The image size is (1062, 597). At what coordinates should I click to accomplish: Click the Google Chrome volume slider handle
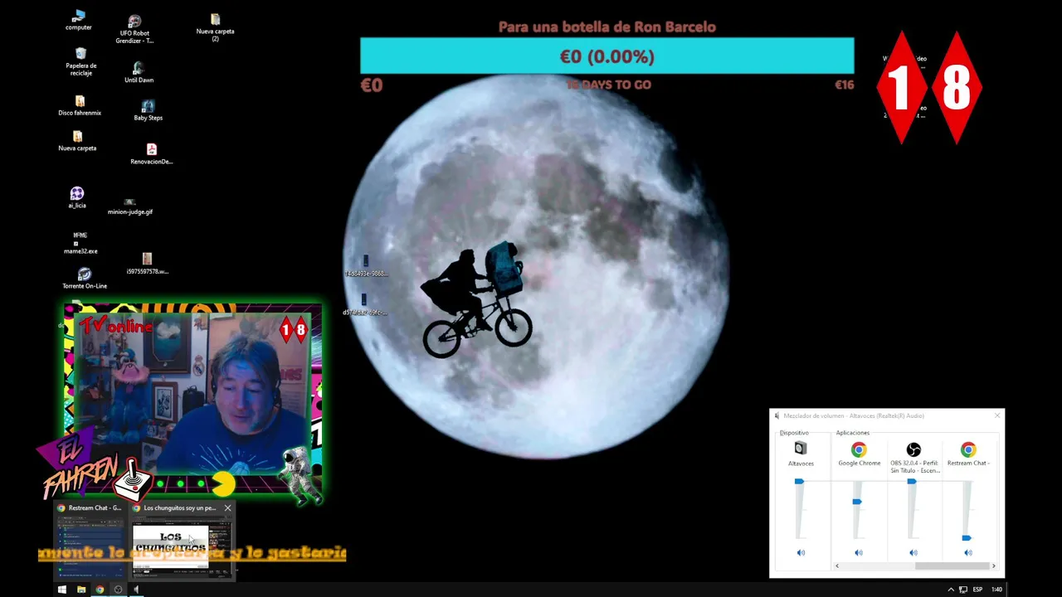coord(857,502)
